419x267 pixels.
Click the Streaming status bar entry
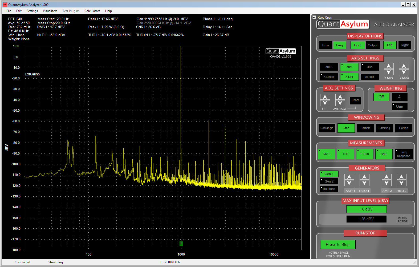point(56,262)
